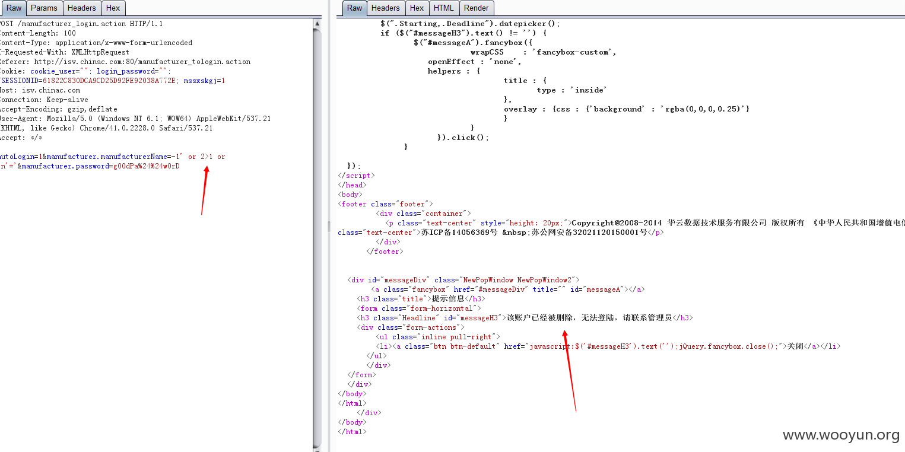
Task: Click the 苏ICP备14056369号 text
Action: pyautogui.click(x=459, y=233)
